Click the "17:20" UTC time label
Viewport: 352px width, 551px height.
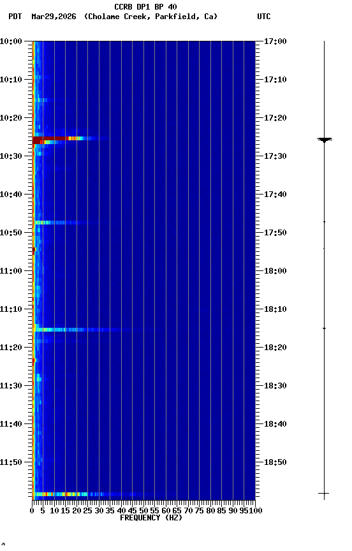(x=275, y=118)
